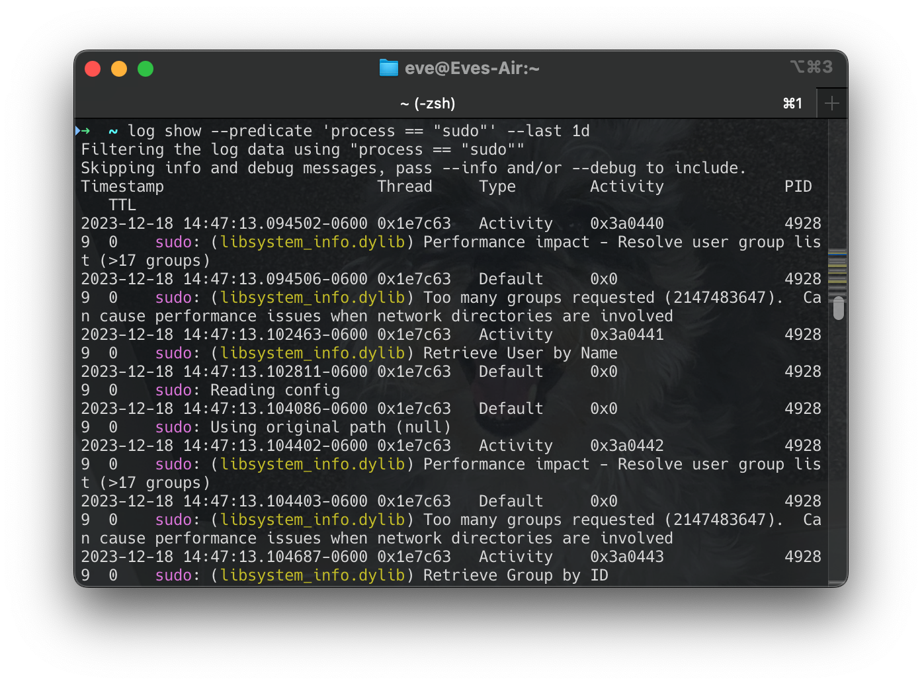
Task: Select a purple sudo: process label
Action: click(173, 242)
